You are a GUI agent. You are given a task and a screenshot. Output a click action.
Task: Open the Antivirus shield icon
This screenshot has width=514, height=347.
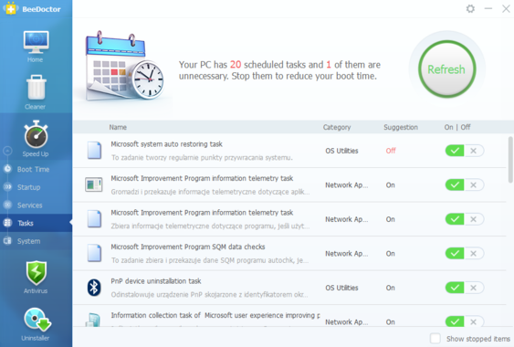36,272
